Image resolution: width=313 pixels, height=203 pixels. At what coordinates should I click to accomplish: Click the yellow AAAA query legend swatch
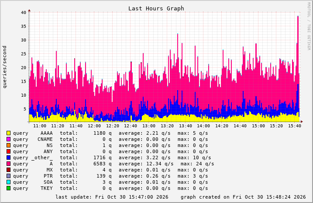(x=8, y=133)
